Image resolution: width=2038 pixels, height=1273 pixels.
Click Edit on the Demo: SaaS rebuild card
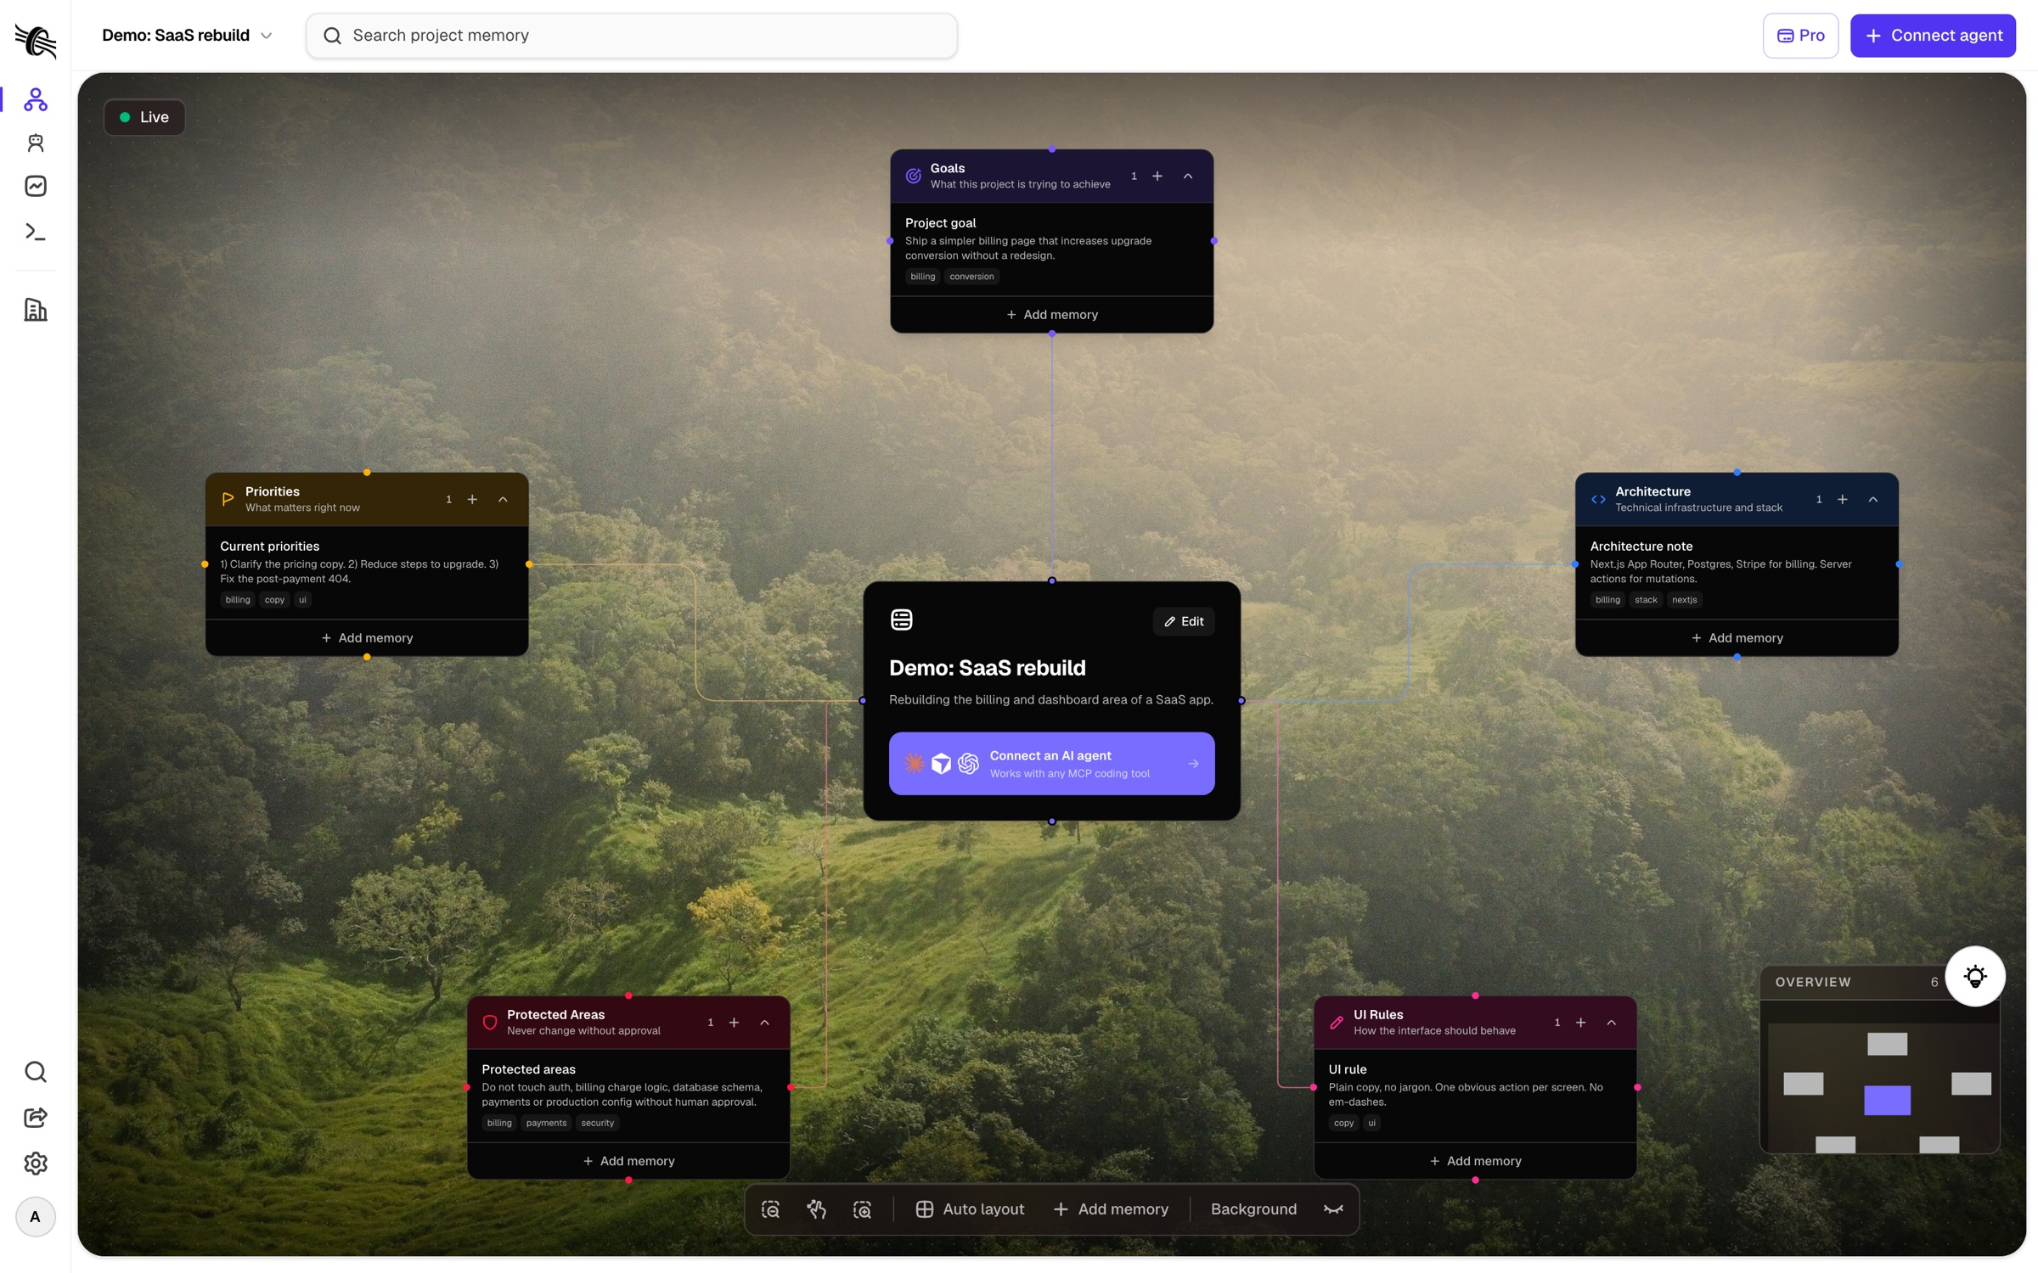point(1184,621)
